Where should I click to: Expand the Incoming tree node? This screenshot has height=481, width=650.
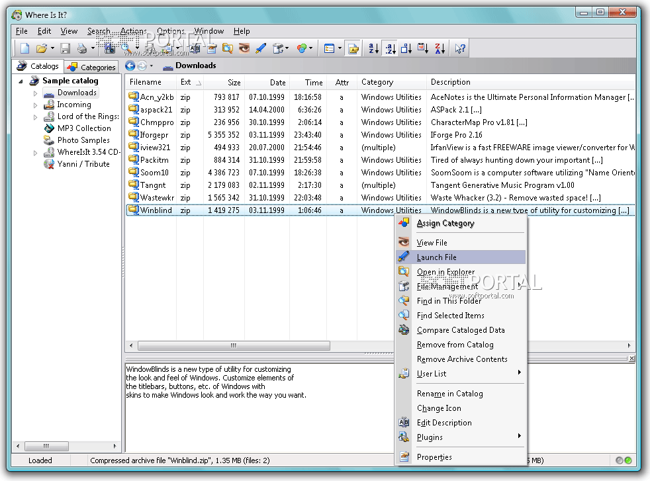point(36,105)
